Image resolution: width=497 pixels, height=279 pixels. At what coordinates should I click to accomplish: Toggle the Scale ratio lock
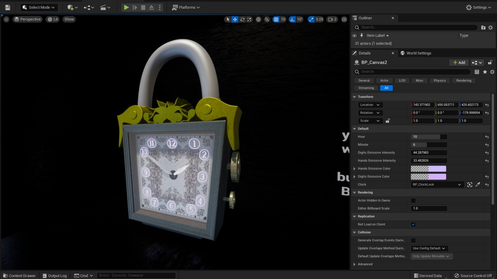point(388,121)
